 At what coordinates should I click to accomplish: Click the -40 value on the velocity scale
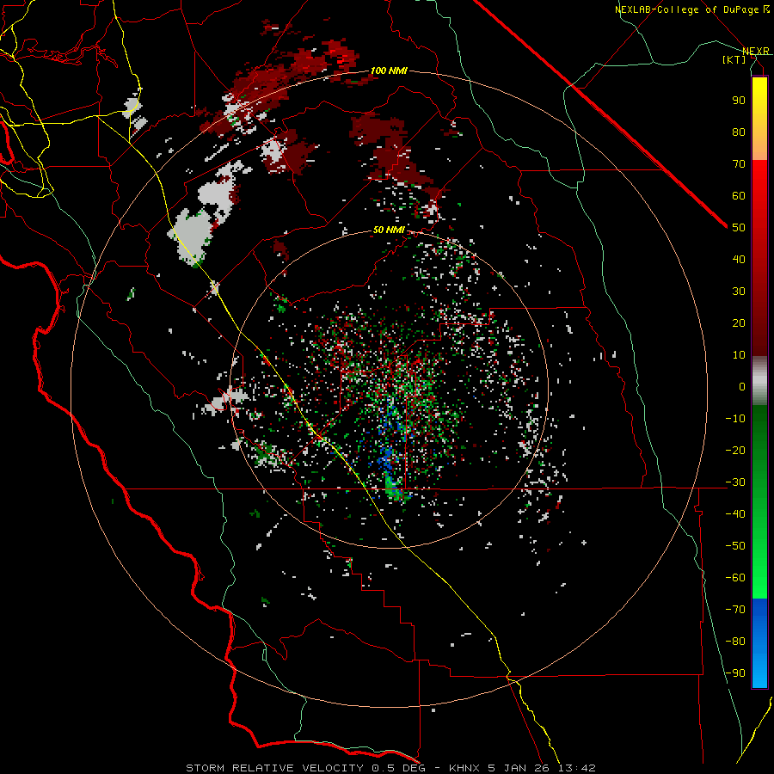point(735,514)
